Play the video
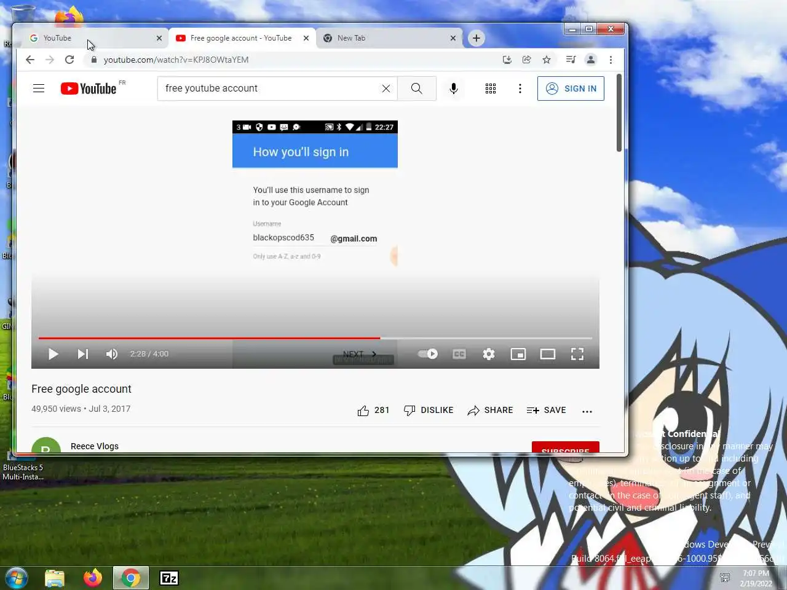This screenshot has width=787, height=590. coord(53,354)
